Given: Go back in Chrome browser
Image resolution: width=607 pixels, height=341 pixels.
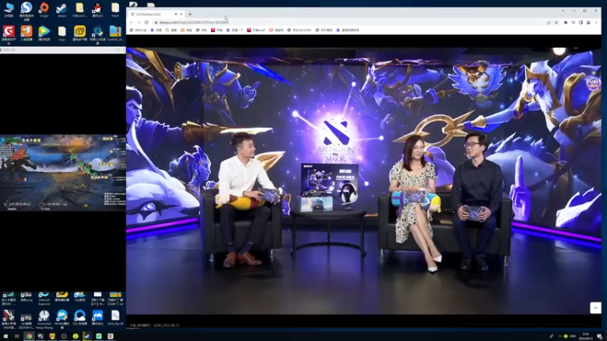Looking at the screenshot, I should 131,23.
